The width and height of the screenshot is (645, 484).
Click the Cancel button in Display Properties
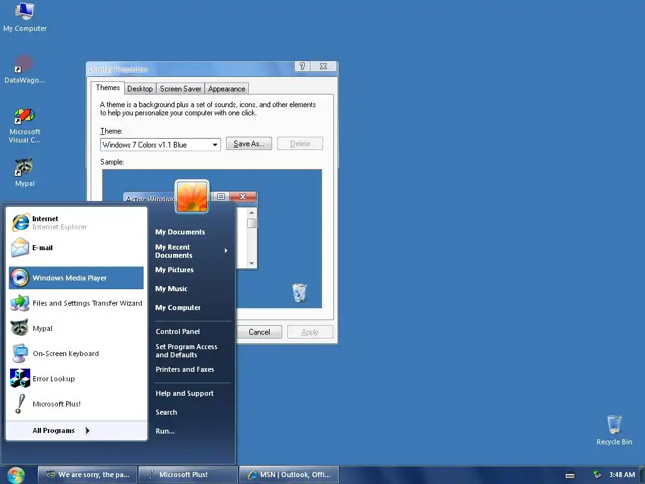[x=259, y=332]
